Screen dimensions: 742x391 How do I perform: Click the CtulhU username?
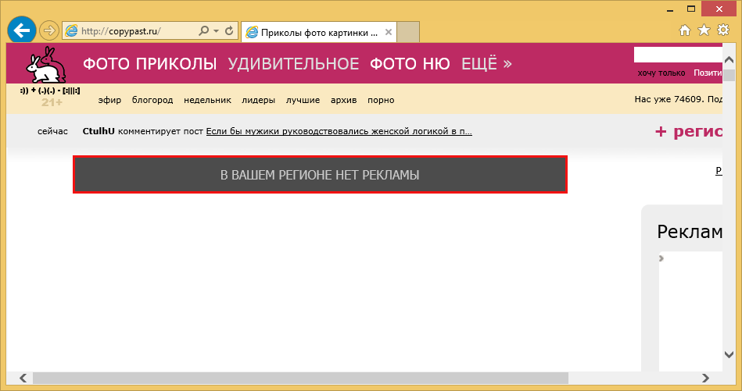click(99, 131)
